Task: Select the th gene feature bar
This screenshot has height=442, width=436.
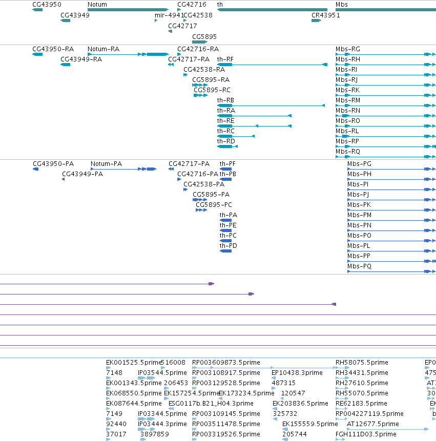Action: click(x=272, y=10)
